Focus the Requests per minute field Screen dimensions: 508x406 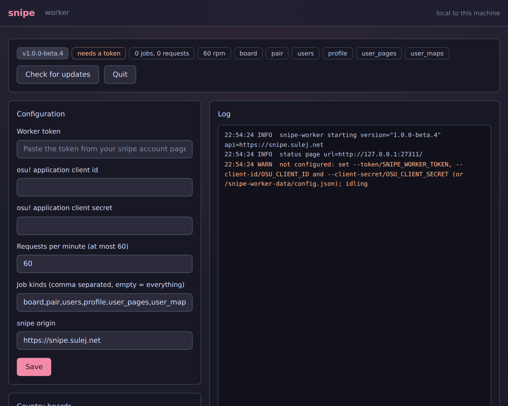pyautogui.click(x=105, y=264)
